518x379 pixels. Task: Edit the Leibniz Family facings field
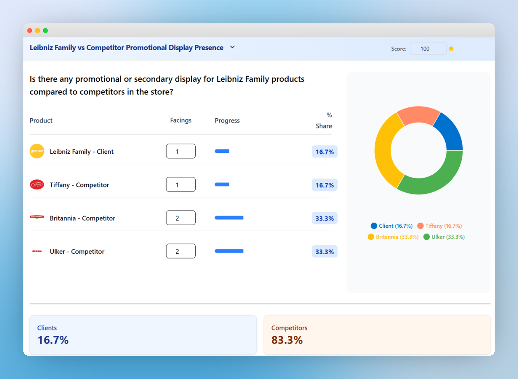(181, 151)
